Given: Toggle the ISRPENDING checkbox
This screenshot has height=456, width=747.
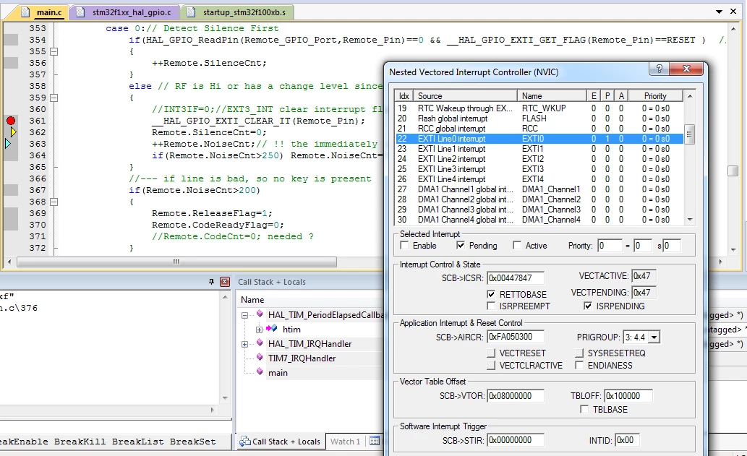Looking at the screenshot, I should pos(588,306).
